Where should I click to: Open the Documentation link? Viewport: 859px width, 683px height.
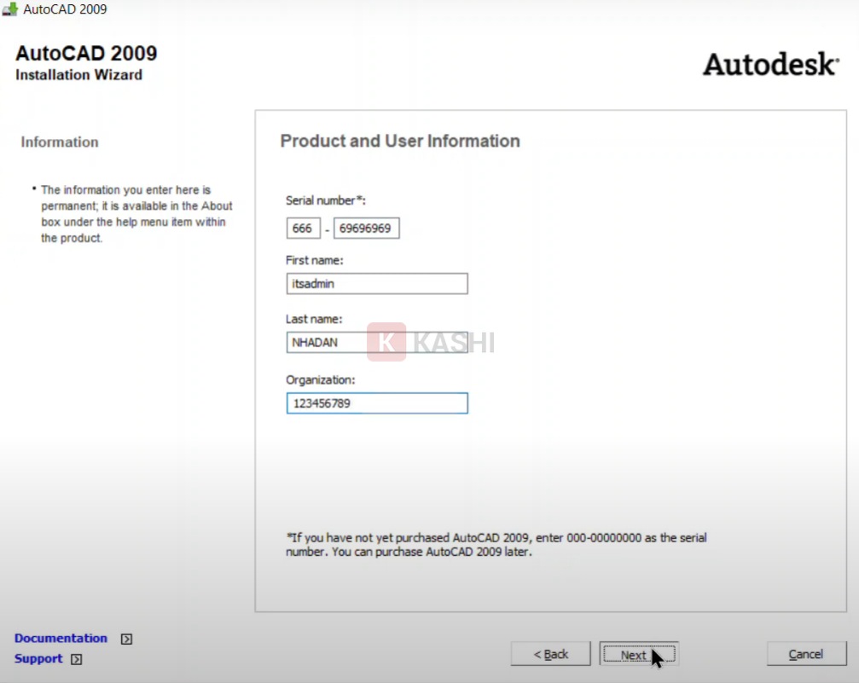coord(61,638)
